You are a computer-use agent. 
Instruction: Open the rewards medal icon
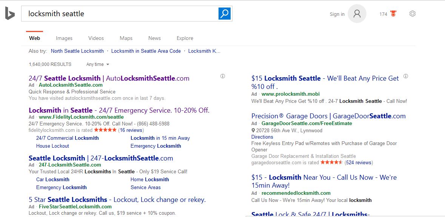(393, 14)
